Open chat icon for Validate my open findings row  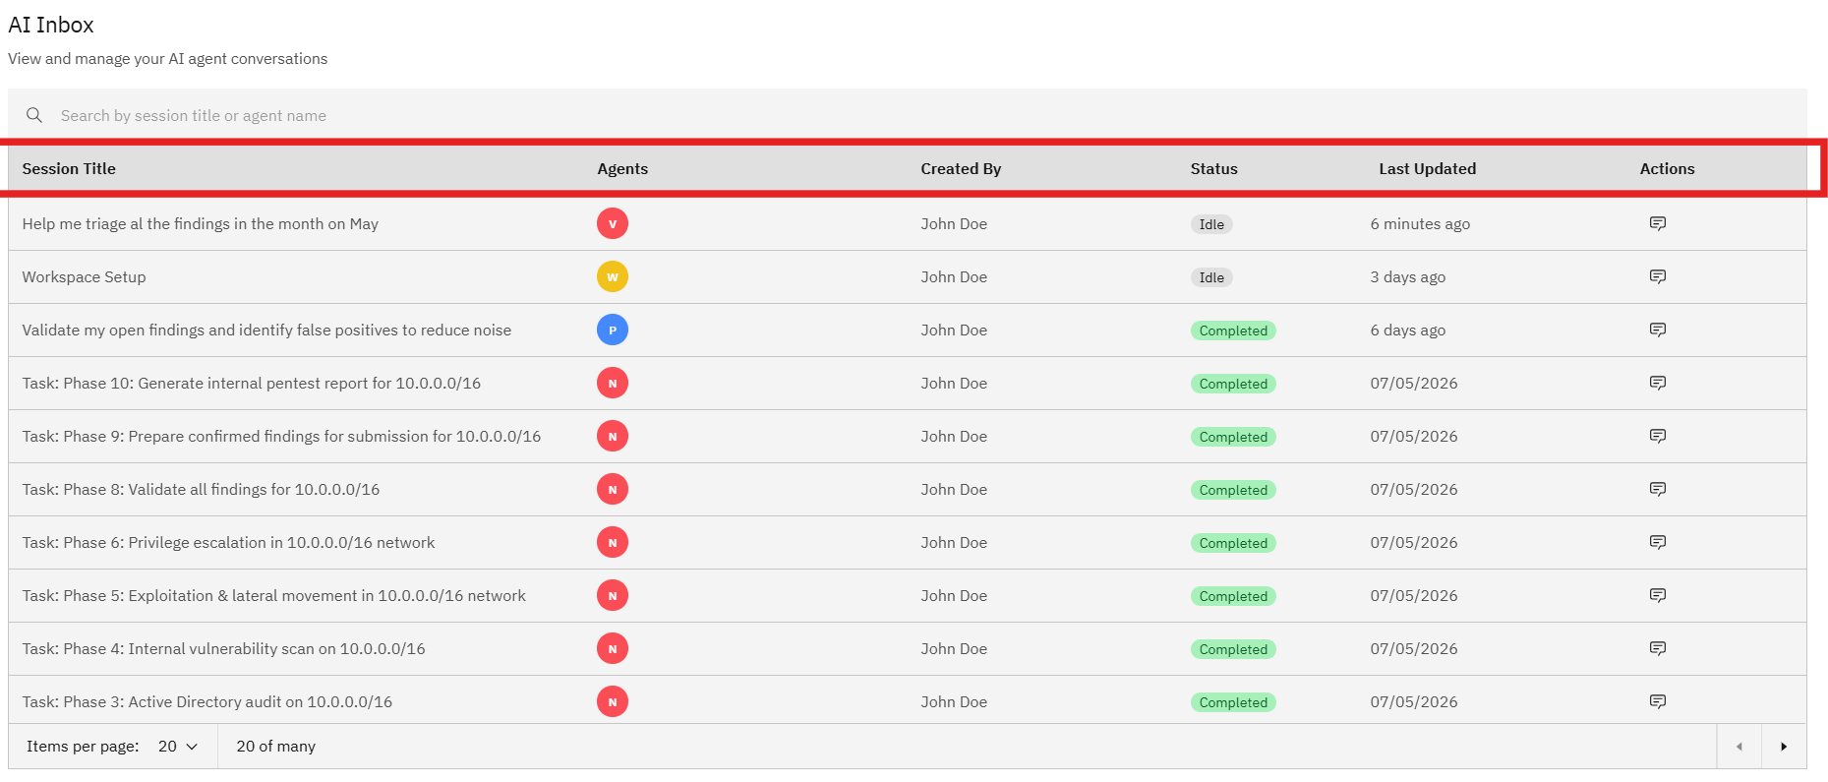click(x=1657, y=330)
